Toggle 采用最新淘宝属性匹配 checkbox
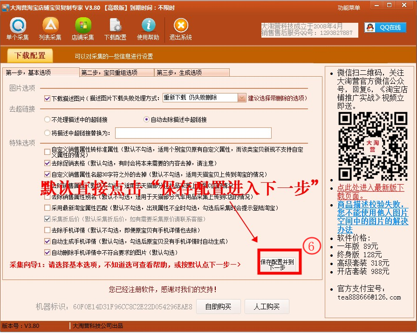Screen dimensions: 417x333 pos(48,208)
